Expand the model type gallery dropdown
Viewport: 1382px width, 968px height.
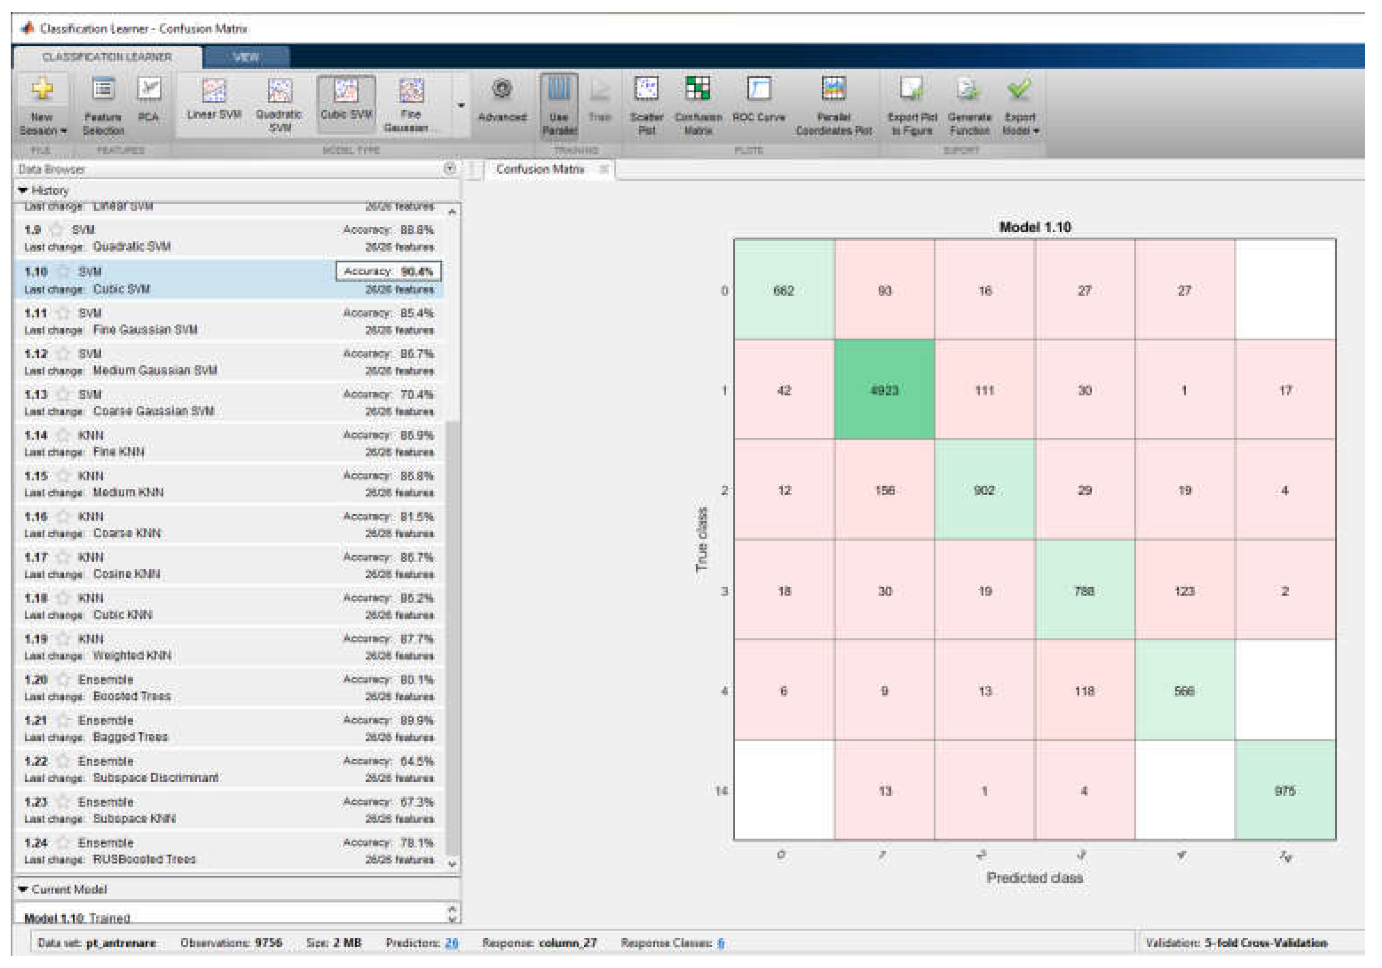461,105
